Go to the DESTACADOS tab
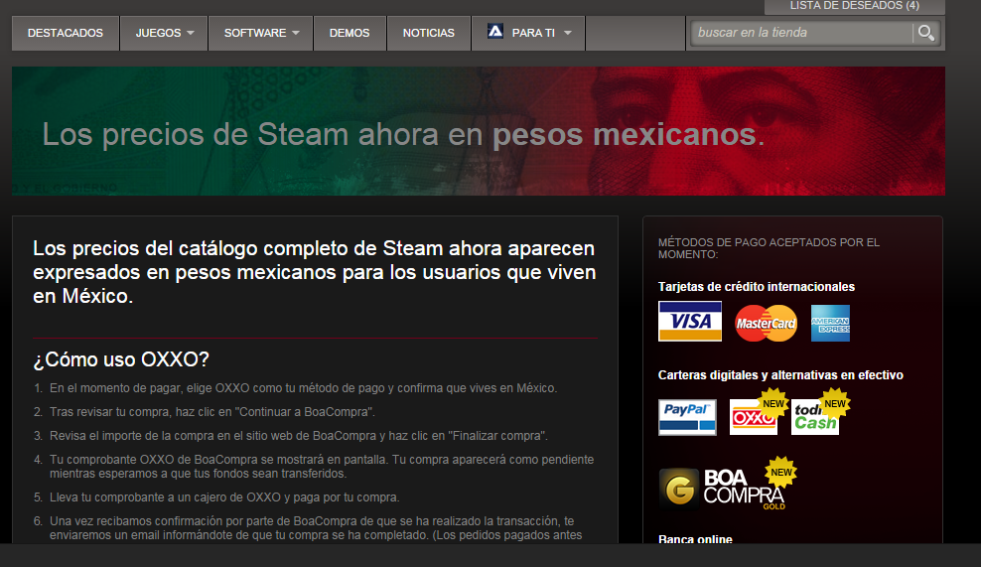 66,33
